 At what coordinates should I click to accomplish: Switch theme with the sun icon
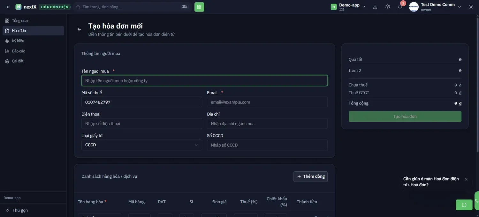pos(471,7)
